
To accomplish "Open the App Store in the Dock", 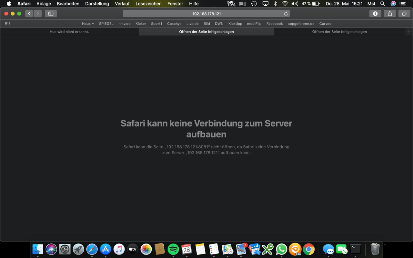I will (106, 249).
